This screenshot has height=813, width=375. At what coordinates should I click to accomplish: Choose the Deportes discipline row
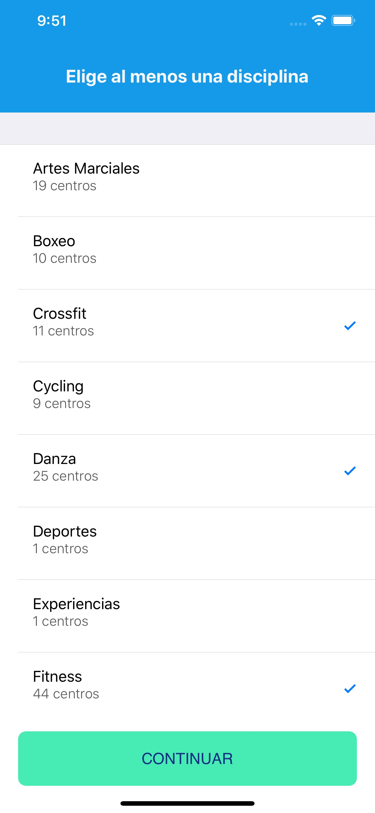pyautogui.click(x=187, y=544)
